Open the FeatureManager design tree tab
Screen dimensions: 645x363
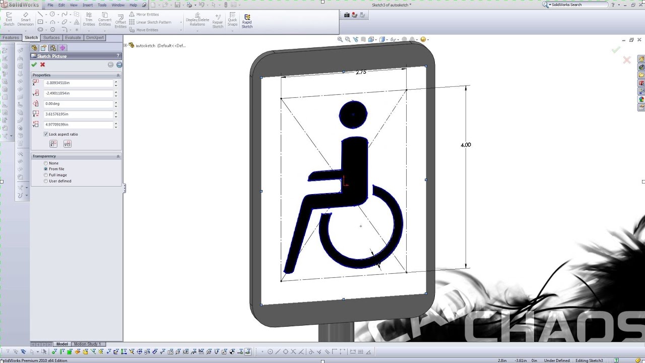tap(34, 48)
